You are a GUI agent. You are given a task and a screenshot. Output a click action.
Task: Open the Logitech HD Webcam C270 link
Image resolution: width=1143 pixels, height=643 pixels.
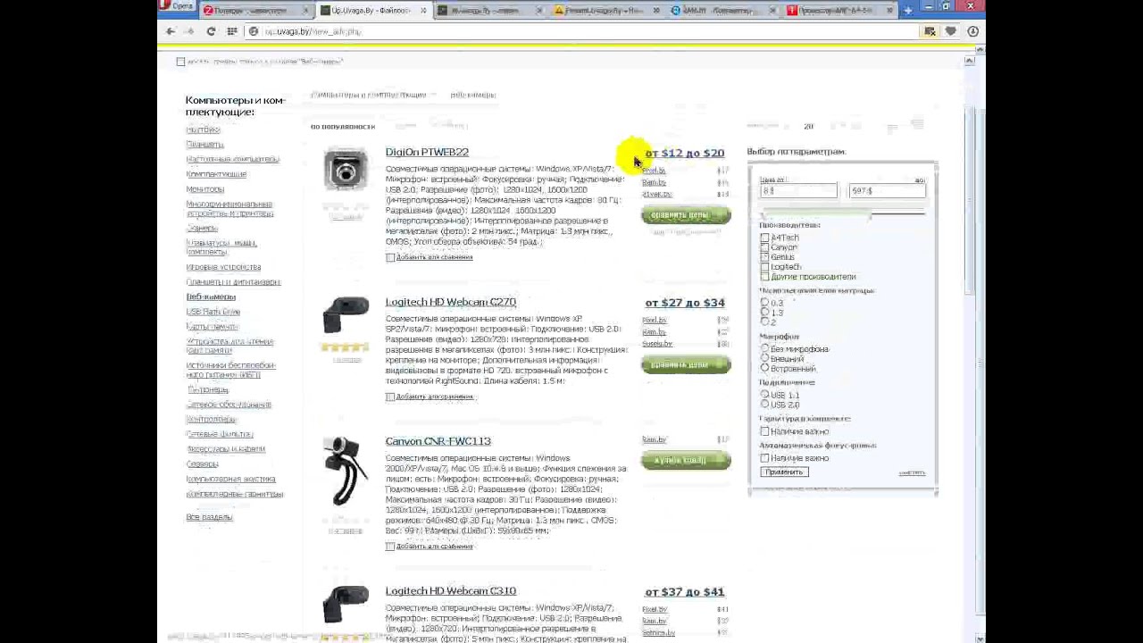pyautogui.click(x=451, y=302)
